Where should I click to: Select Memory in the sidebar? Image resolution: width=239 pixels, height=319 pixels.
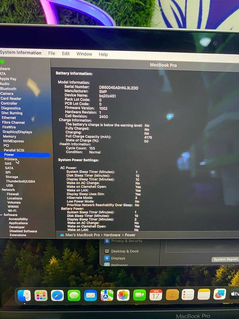click(10, 136)
